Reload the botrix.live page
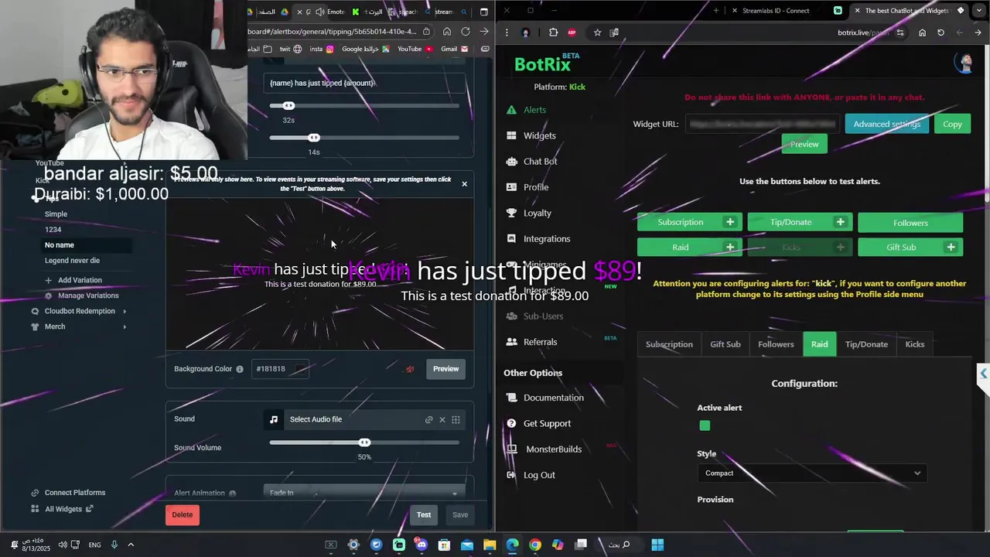The height and width of the screenshot is (557, 990). tap(940, 32)
